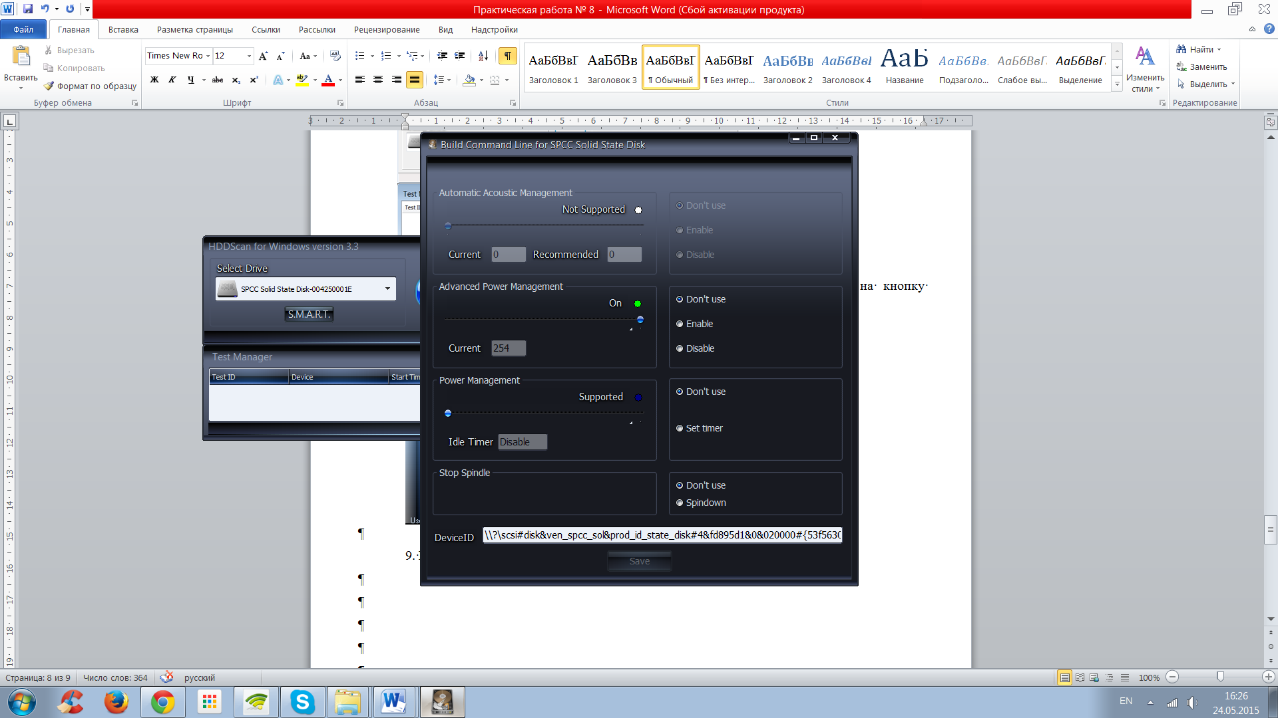Click Изменить стили button

pos(1145,69)
